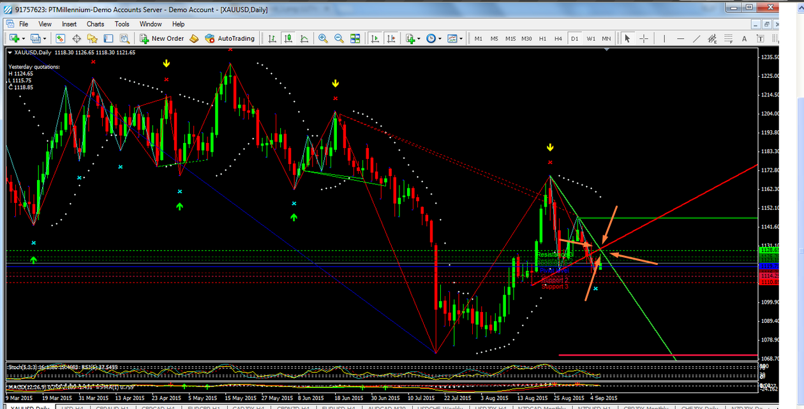804x409 pixels.
Task: Select the Fibonacci Retracement tool
Action: pos(727,38)
